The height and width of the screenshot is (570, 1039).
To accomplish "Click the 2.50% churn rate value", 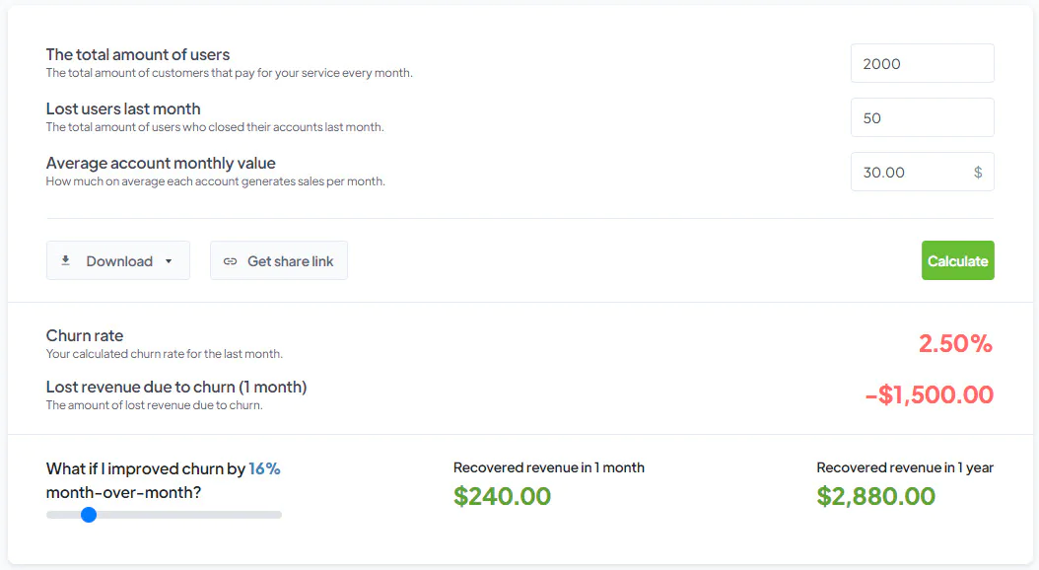I will [x=955, y=343].
